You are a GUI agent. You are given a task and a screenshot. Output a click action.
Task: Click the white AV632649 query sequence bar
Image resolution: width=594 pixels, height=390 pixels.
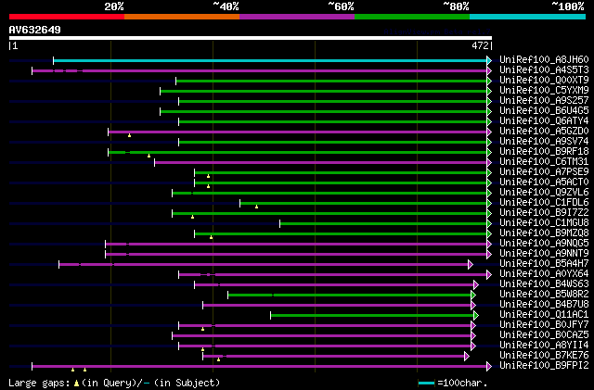click(251, 38)
